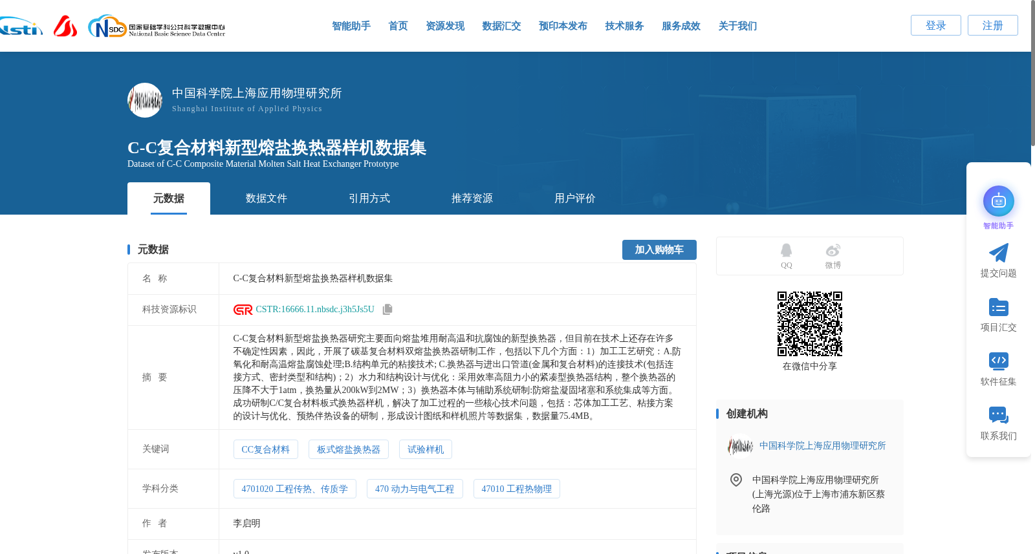Switch to the 引用方式 tab
The image size is (1035, 554).
click(x=369, y=198)
